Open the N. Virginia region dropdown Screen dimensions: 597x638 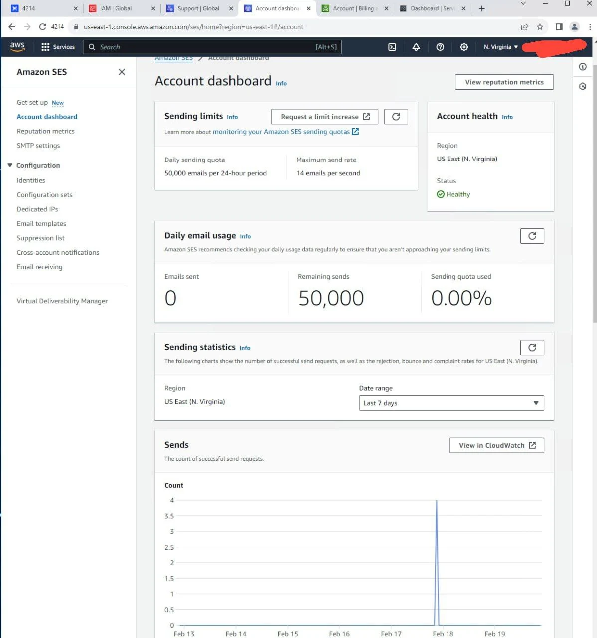pyautogui.click(x=501, y=47)
